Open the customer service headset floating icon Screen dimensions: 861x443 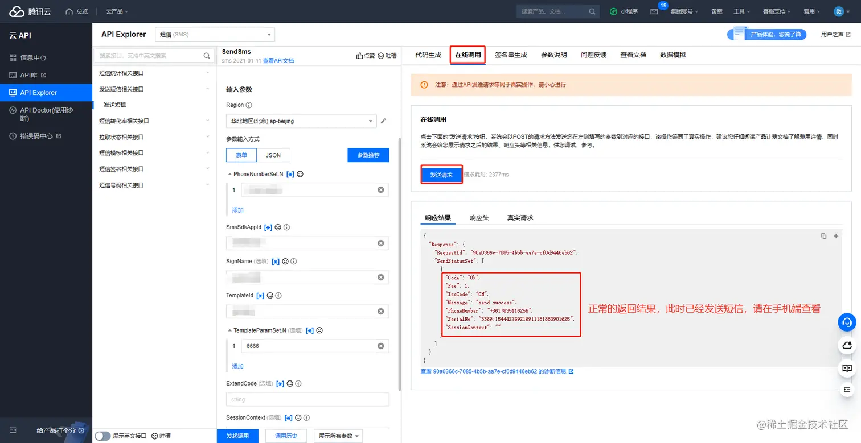[x=847, y=322]
